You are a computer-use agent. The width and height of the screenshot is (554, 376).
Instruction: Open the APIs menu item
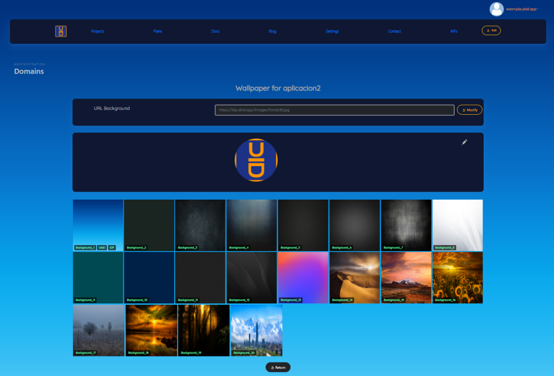point(453,31)
